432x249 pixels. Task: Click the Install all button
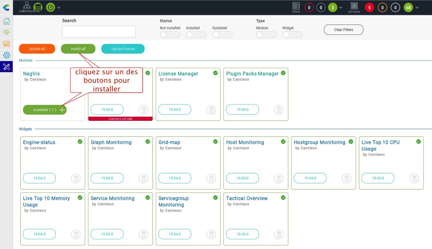(x=78, y=49)
